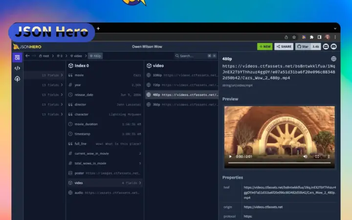Screen dimensions: 352x220
Task: Select 480p in the breadcrumb
Action: 95,56
